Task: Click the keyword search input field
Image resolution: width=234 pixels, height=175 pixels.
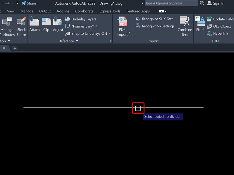Action: pyautogui.click(x=171, y=3)
